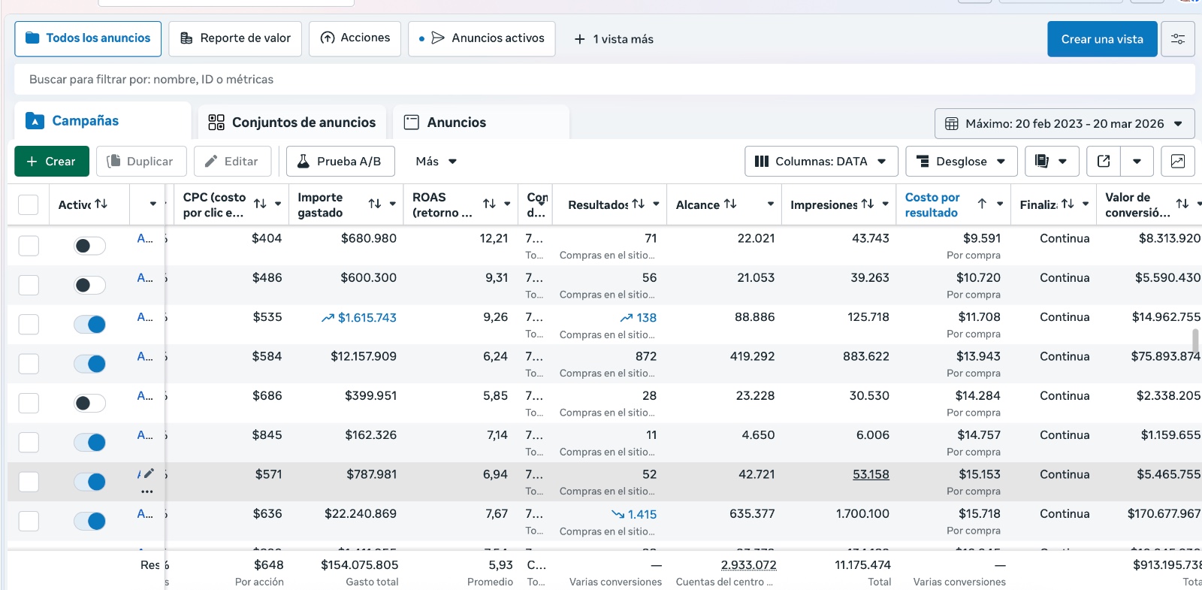This screenshot has height=590, width=1202.
Task: Open the customize views settings icon
Action: click(1177, 39)
